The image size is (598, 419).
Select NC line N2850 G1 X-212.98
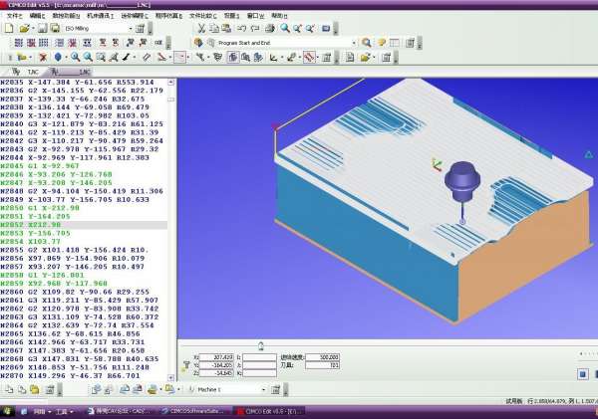(40, 208)
